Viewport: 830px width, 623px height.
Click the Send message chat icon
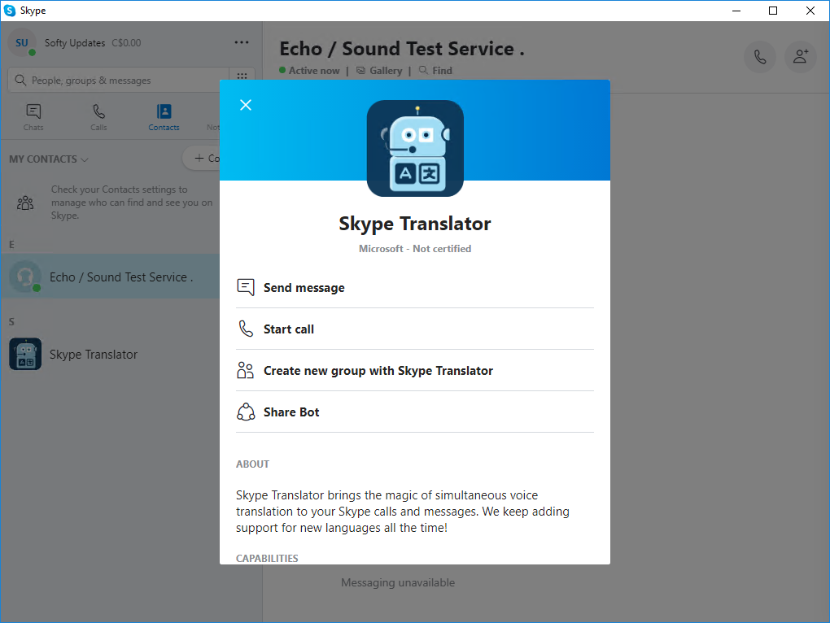[246, 287]
